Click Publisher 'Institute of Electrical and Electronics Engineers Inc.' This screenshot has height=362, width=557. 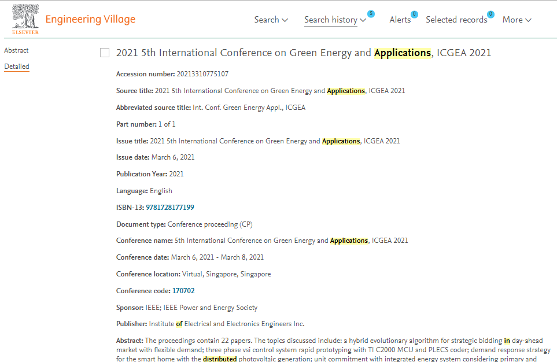[227, 324]
